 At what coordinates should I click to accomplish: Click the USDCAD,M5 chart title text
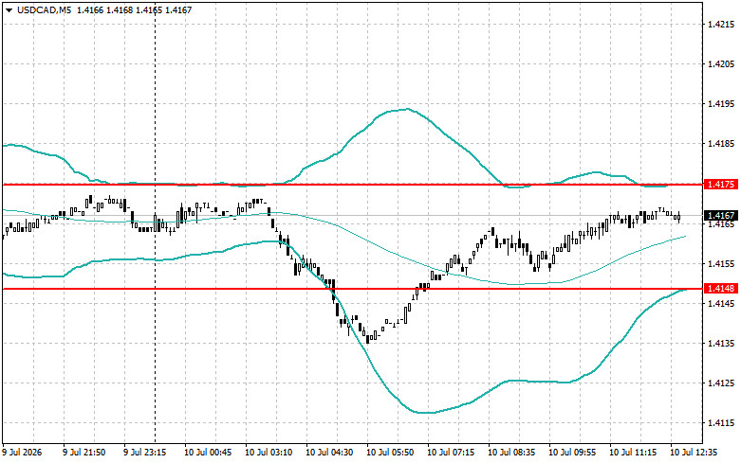tap(44, 9)
